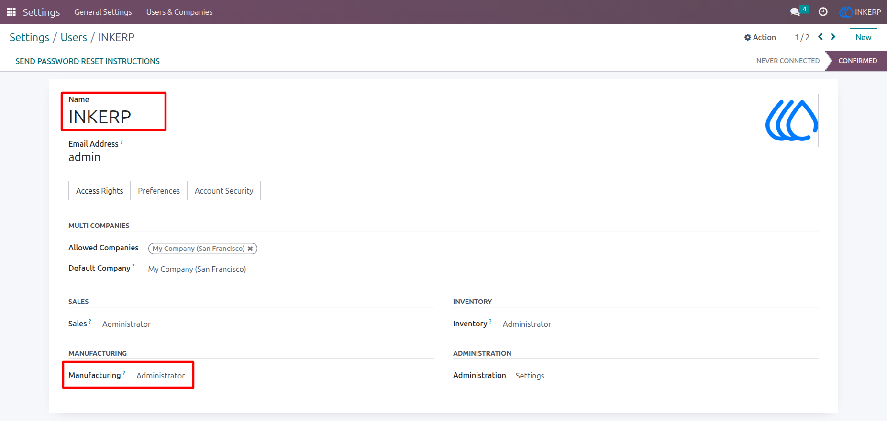
Task: Open the apps grid menu icon
Action: (11, 12)
